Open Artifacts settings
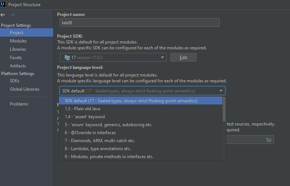 [x=18, y=66]
